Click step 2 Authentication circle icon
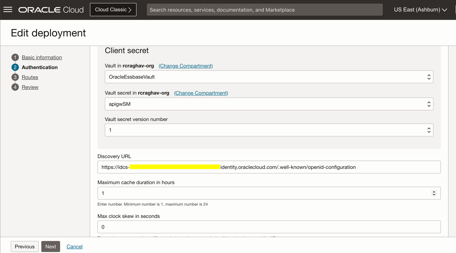 pyautogui.click(x=15, y=67)
